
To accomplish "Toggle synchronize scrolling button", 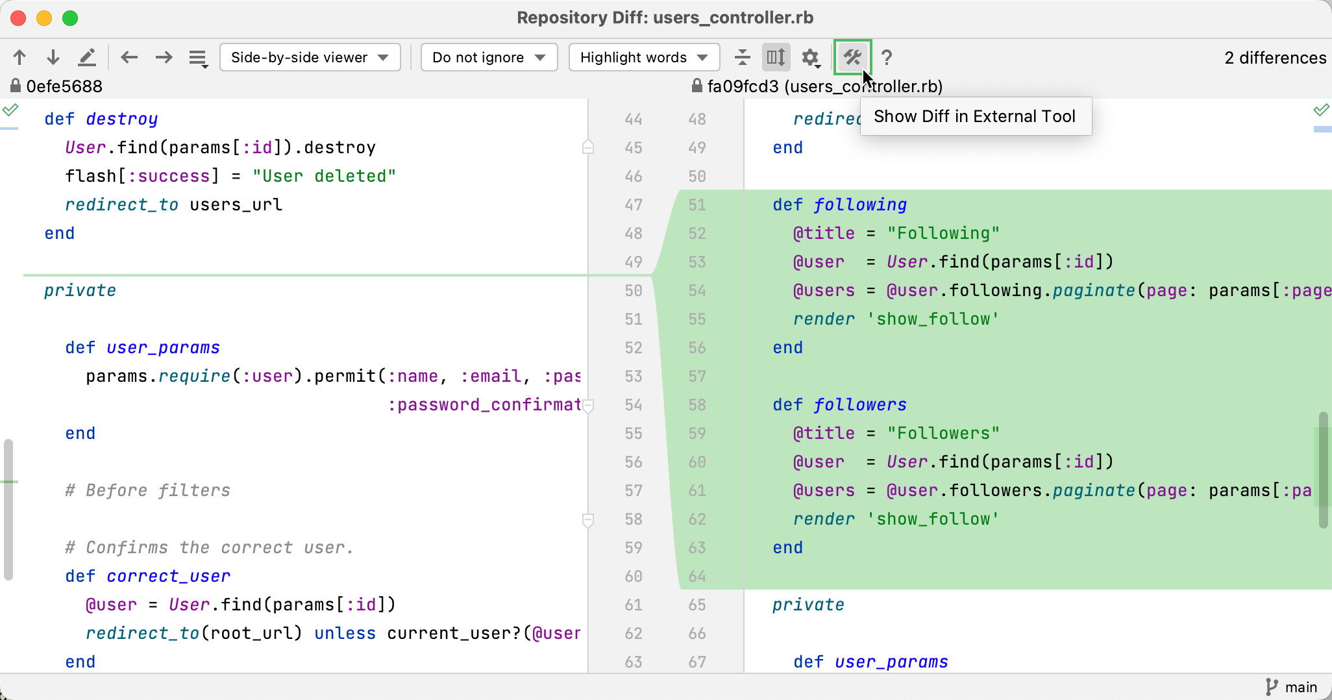I will click(x=776, y=58).
